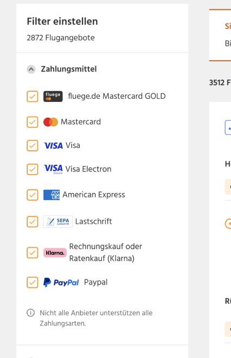Click the SEPA Lastschrift logo

[58, 221]
